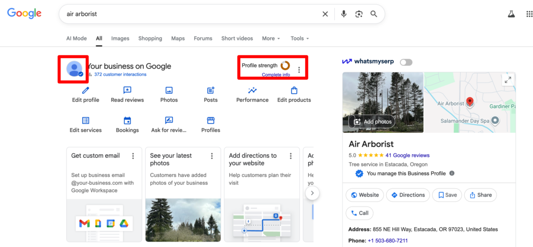Open Get custom email card options menu
The height and width of the screenshot is (247, 533).
pyautogui.click(x=133, y=156)
